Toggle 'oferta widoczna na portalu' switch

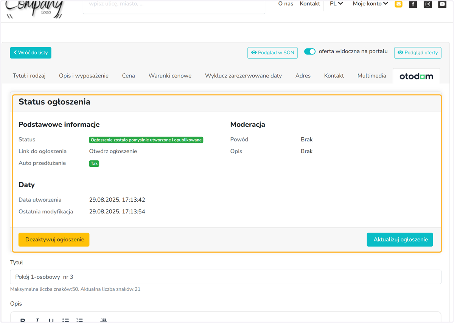(310, 51)
